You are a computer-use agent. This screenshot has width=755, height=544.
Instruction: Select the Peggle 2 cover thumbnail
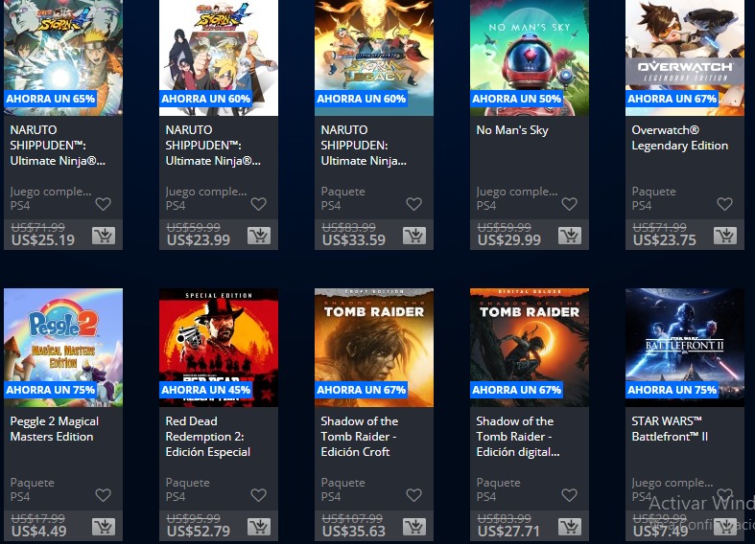[63, 348]
